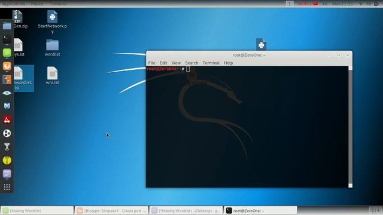383x215 pixels.
Task: Open the Terminal app menu in top bar
Action: (58, 4)
